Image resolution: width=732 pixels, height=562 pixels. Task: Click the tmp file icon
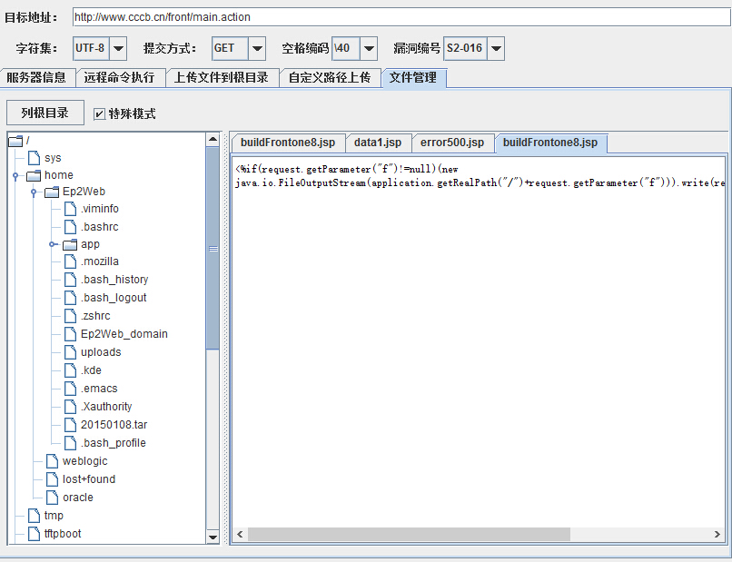(35, 516)
